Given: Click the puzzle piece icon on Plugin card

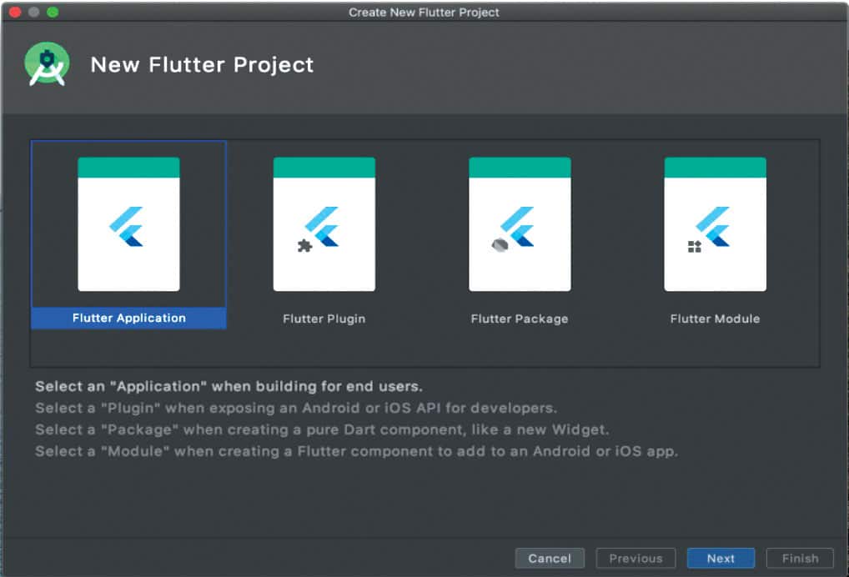Looking at the screenshot, I should (x=304, y=246).
